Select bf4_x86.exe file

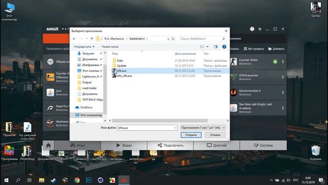[x=125, y=76]
